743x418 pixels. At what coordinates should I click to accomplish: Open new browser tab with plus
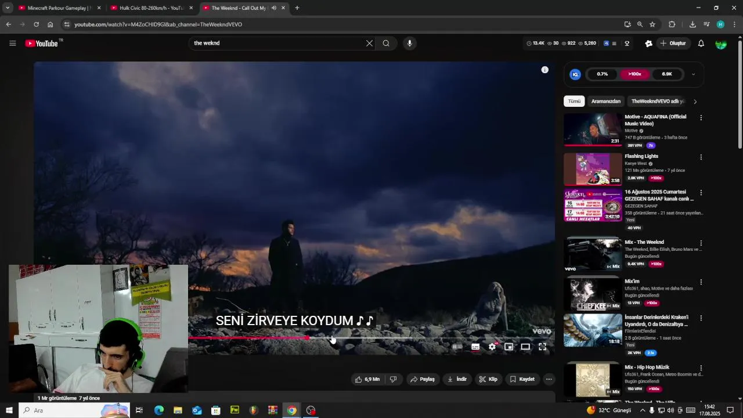point(297,8)
